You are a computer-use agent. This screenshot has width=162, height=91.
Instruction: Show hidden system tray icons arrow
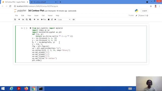click(134, 89)
